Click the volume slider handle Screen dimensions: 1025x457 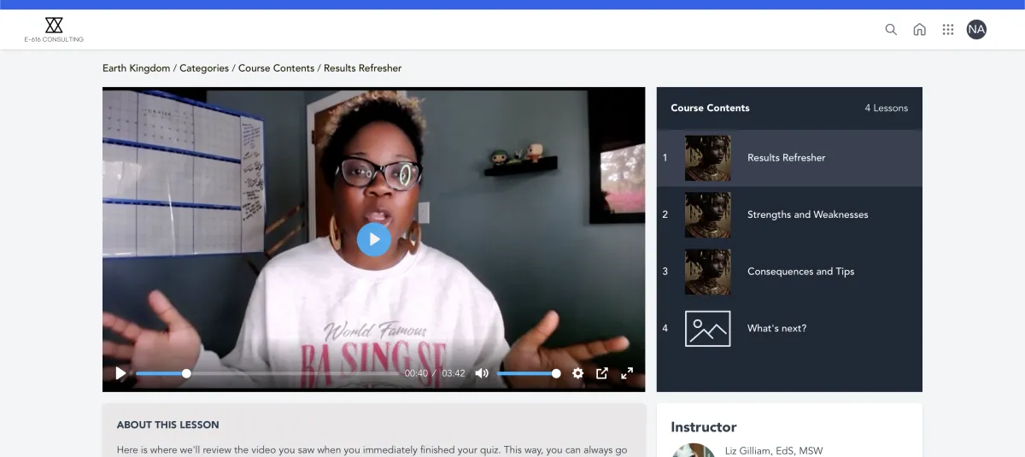(x=556, y=373)
